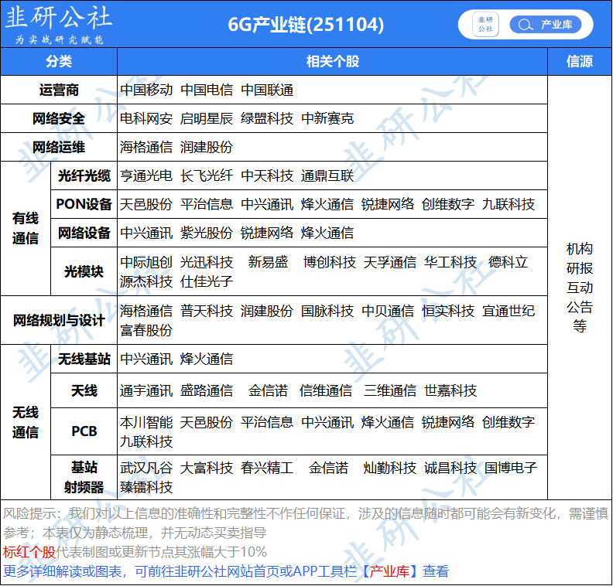Click the stock 中国移动

coord(146,90)
